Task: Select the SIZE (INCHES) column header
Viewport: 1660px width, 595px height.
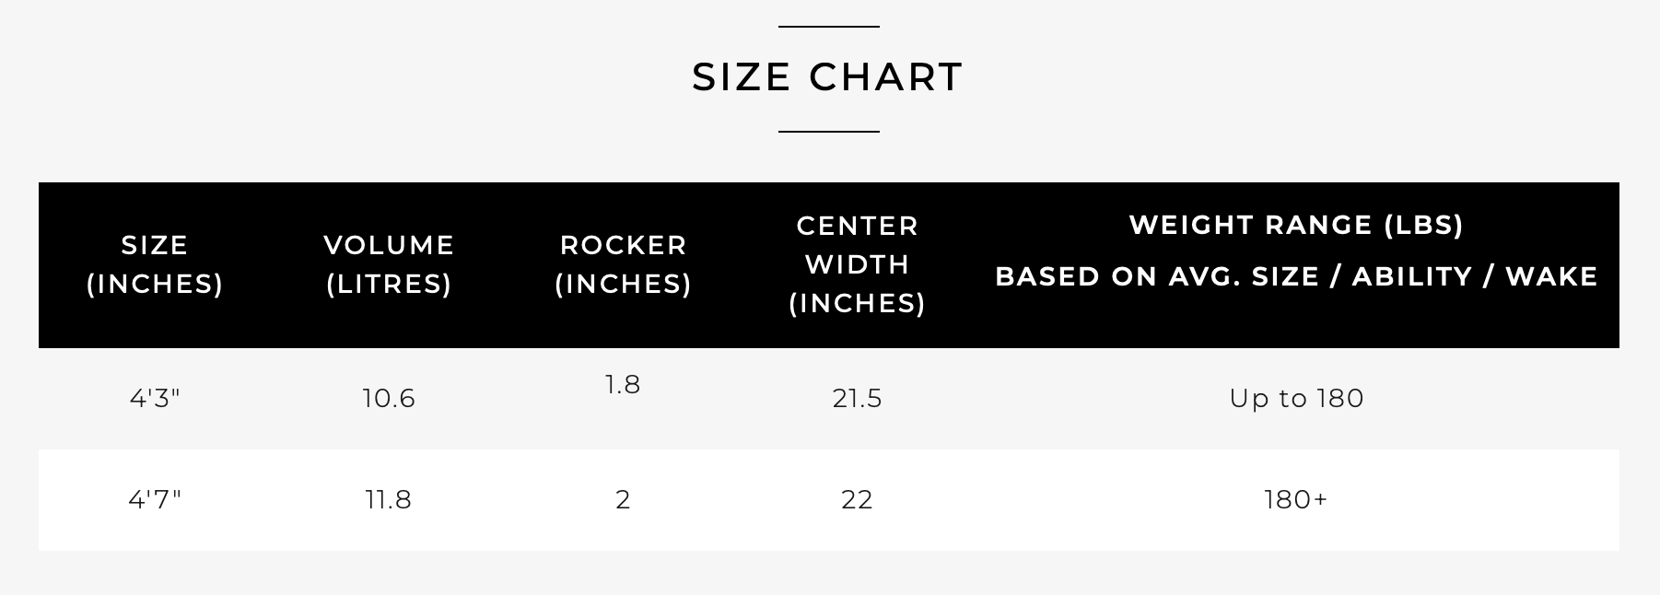Action: point(155,264)
